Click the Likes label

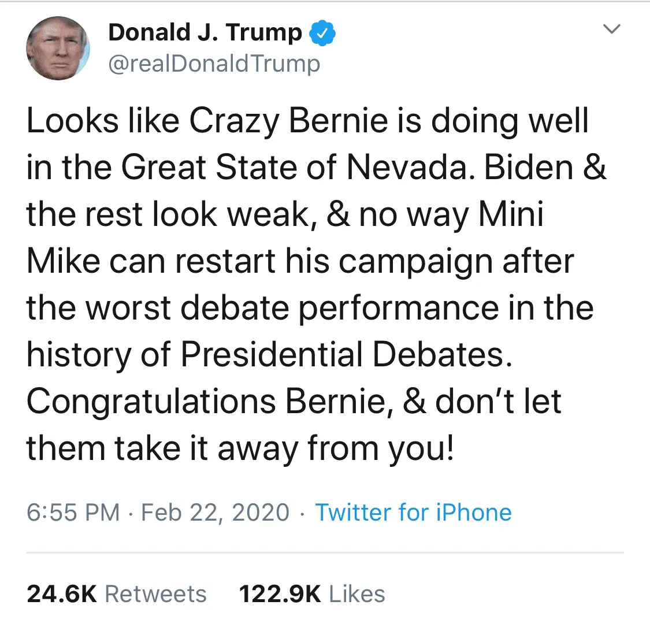pos(357,594)
